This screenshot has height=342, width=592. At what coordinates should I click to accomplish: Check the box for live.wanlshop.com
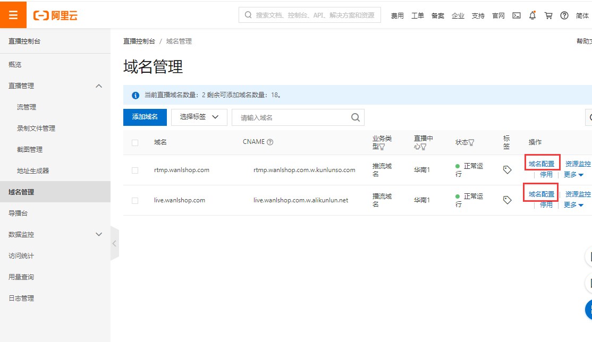135,201
